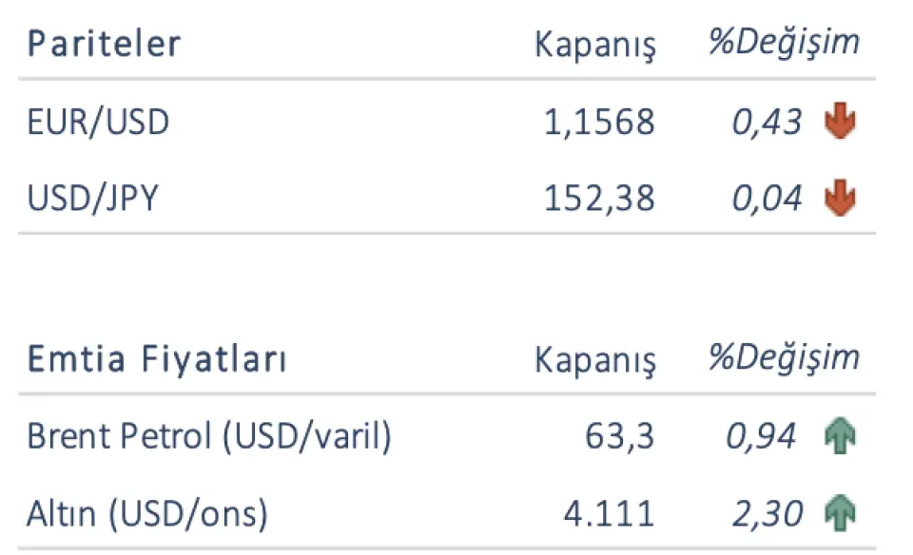Image resolution: width=913 pixels, height=555 pixels.
Task: Click the Brent Petrol closing value 63,3
Action: pyautogui.click(x=620, y=437)
